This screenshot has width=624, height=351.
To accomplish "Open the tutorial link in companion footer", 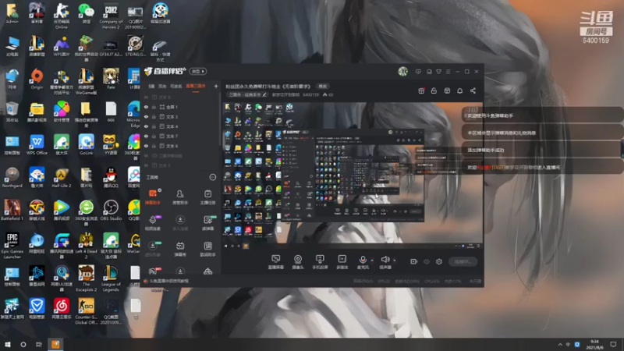I will click(x=169, y=281).
